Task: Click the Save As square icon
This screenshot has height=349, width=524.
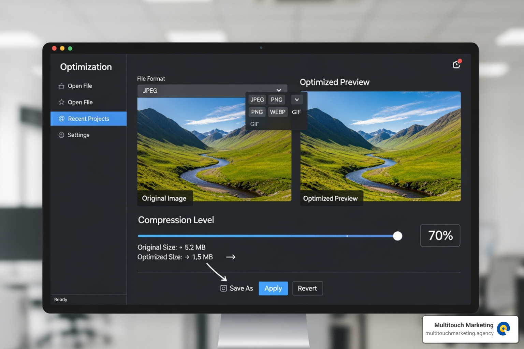Action: coord(223,288)
